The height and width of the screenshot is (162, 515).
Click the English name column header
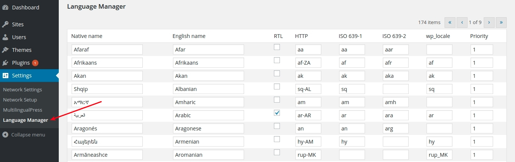coord(189,36)
